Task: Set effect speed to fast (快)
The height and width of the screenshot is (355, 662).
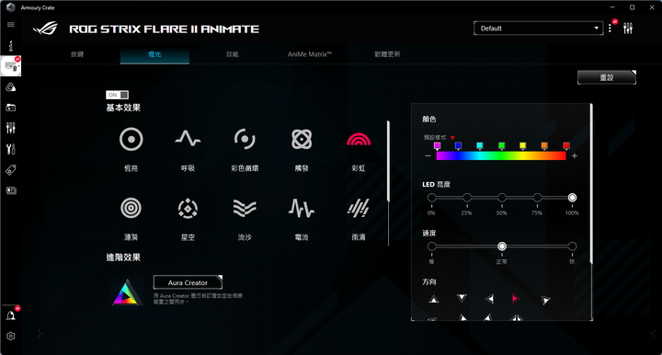Action: tap(572, 246)
